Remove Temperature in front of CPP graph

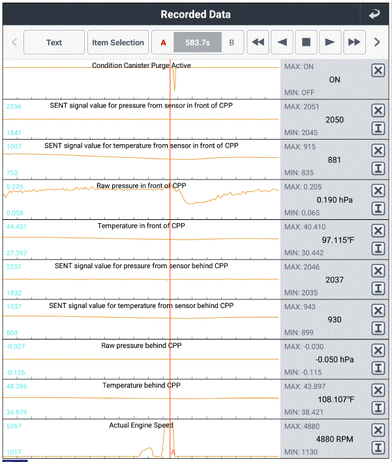tap(378, 231)
